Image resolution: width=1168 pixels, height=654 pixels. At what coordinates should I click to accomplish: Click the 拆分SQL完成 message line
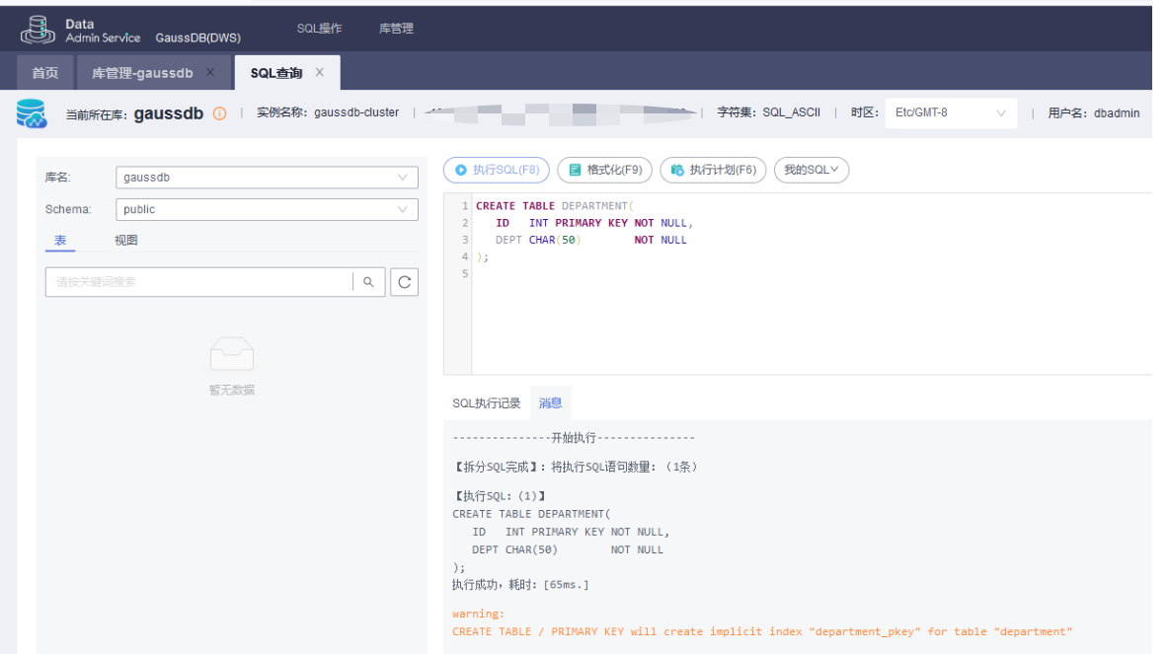[576, 468]
